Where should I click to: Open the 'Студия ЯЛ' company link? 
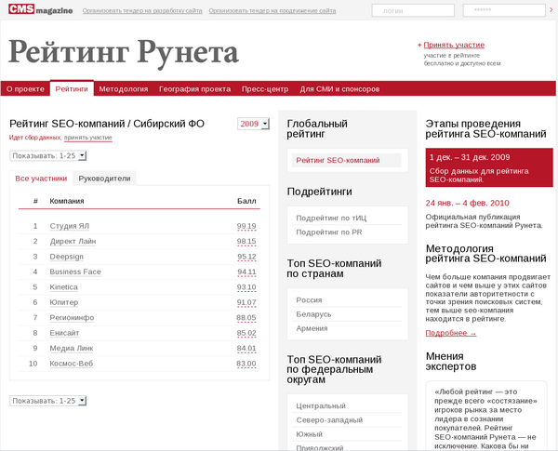70,226
